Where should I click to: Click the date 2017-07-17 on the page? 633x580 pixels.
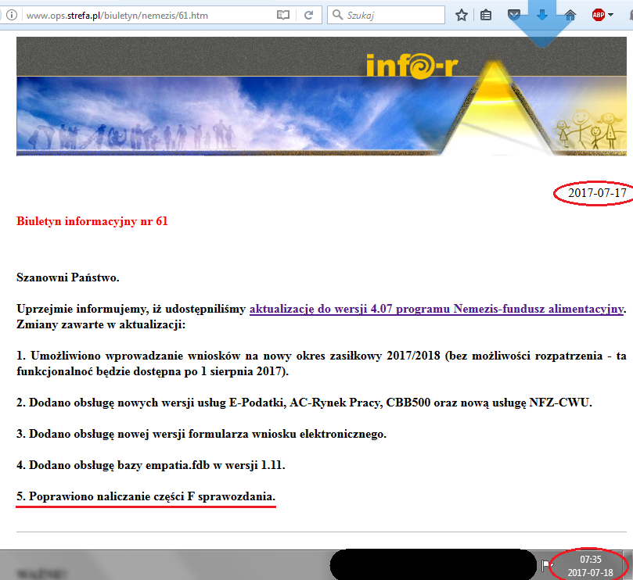[597, 193]
